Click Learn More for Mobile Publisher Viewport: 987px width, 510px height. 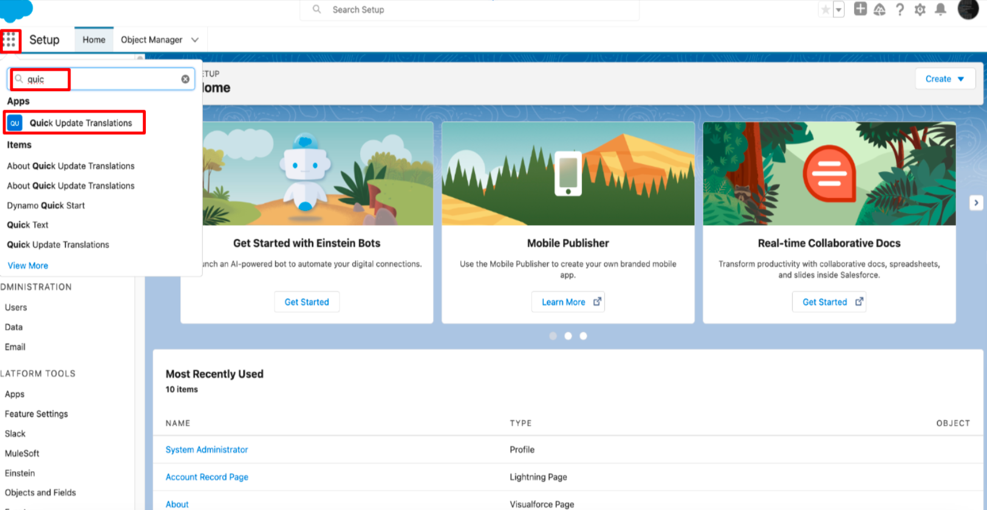[568, 302]
